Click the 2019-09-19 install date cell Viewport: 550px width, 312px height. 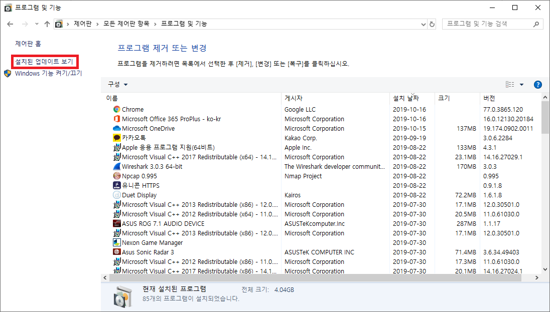409,138
